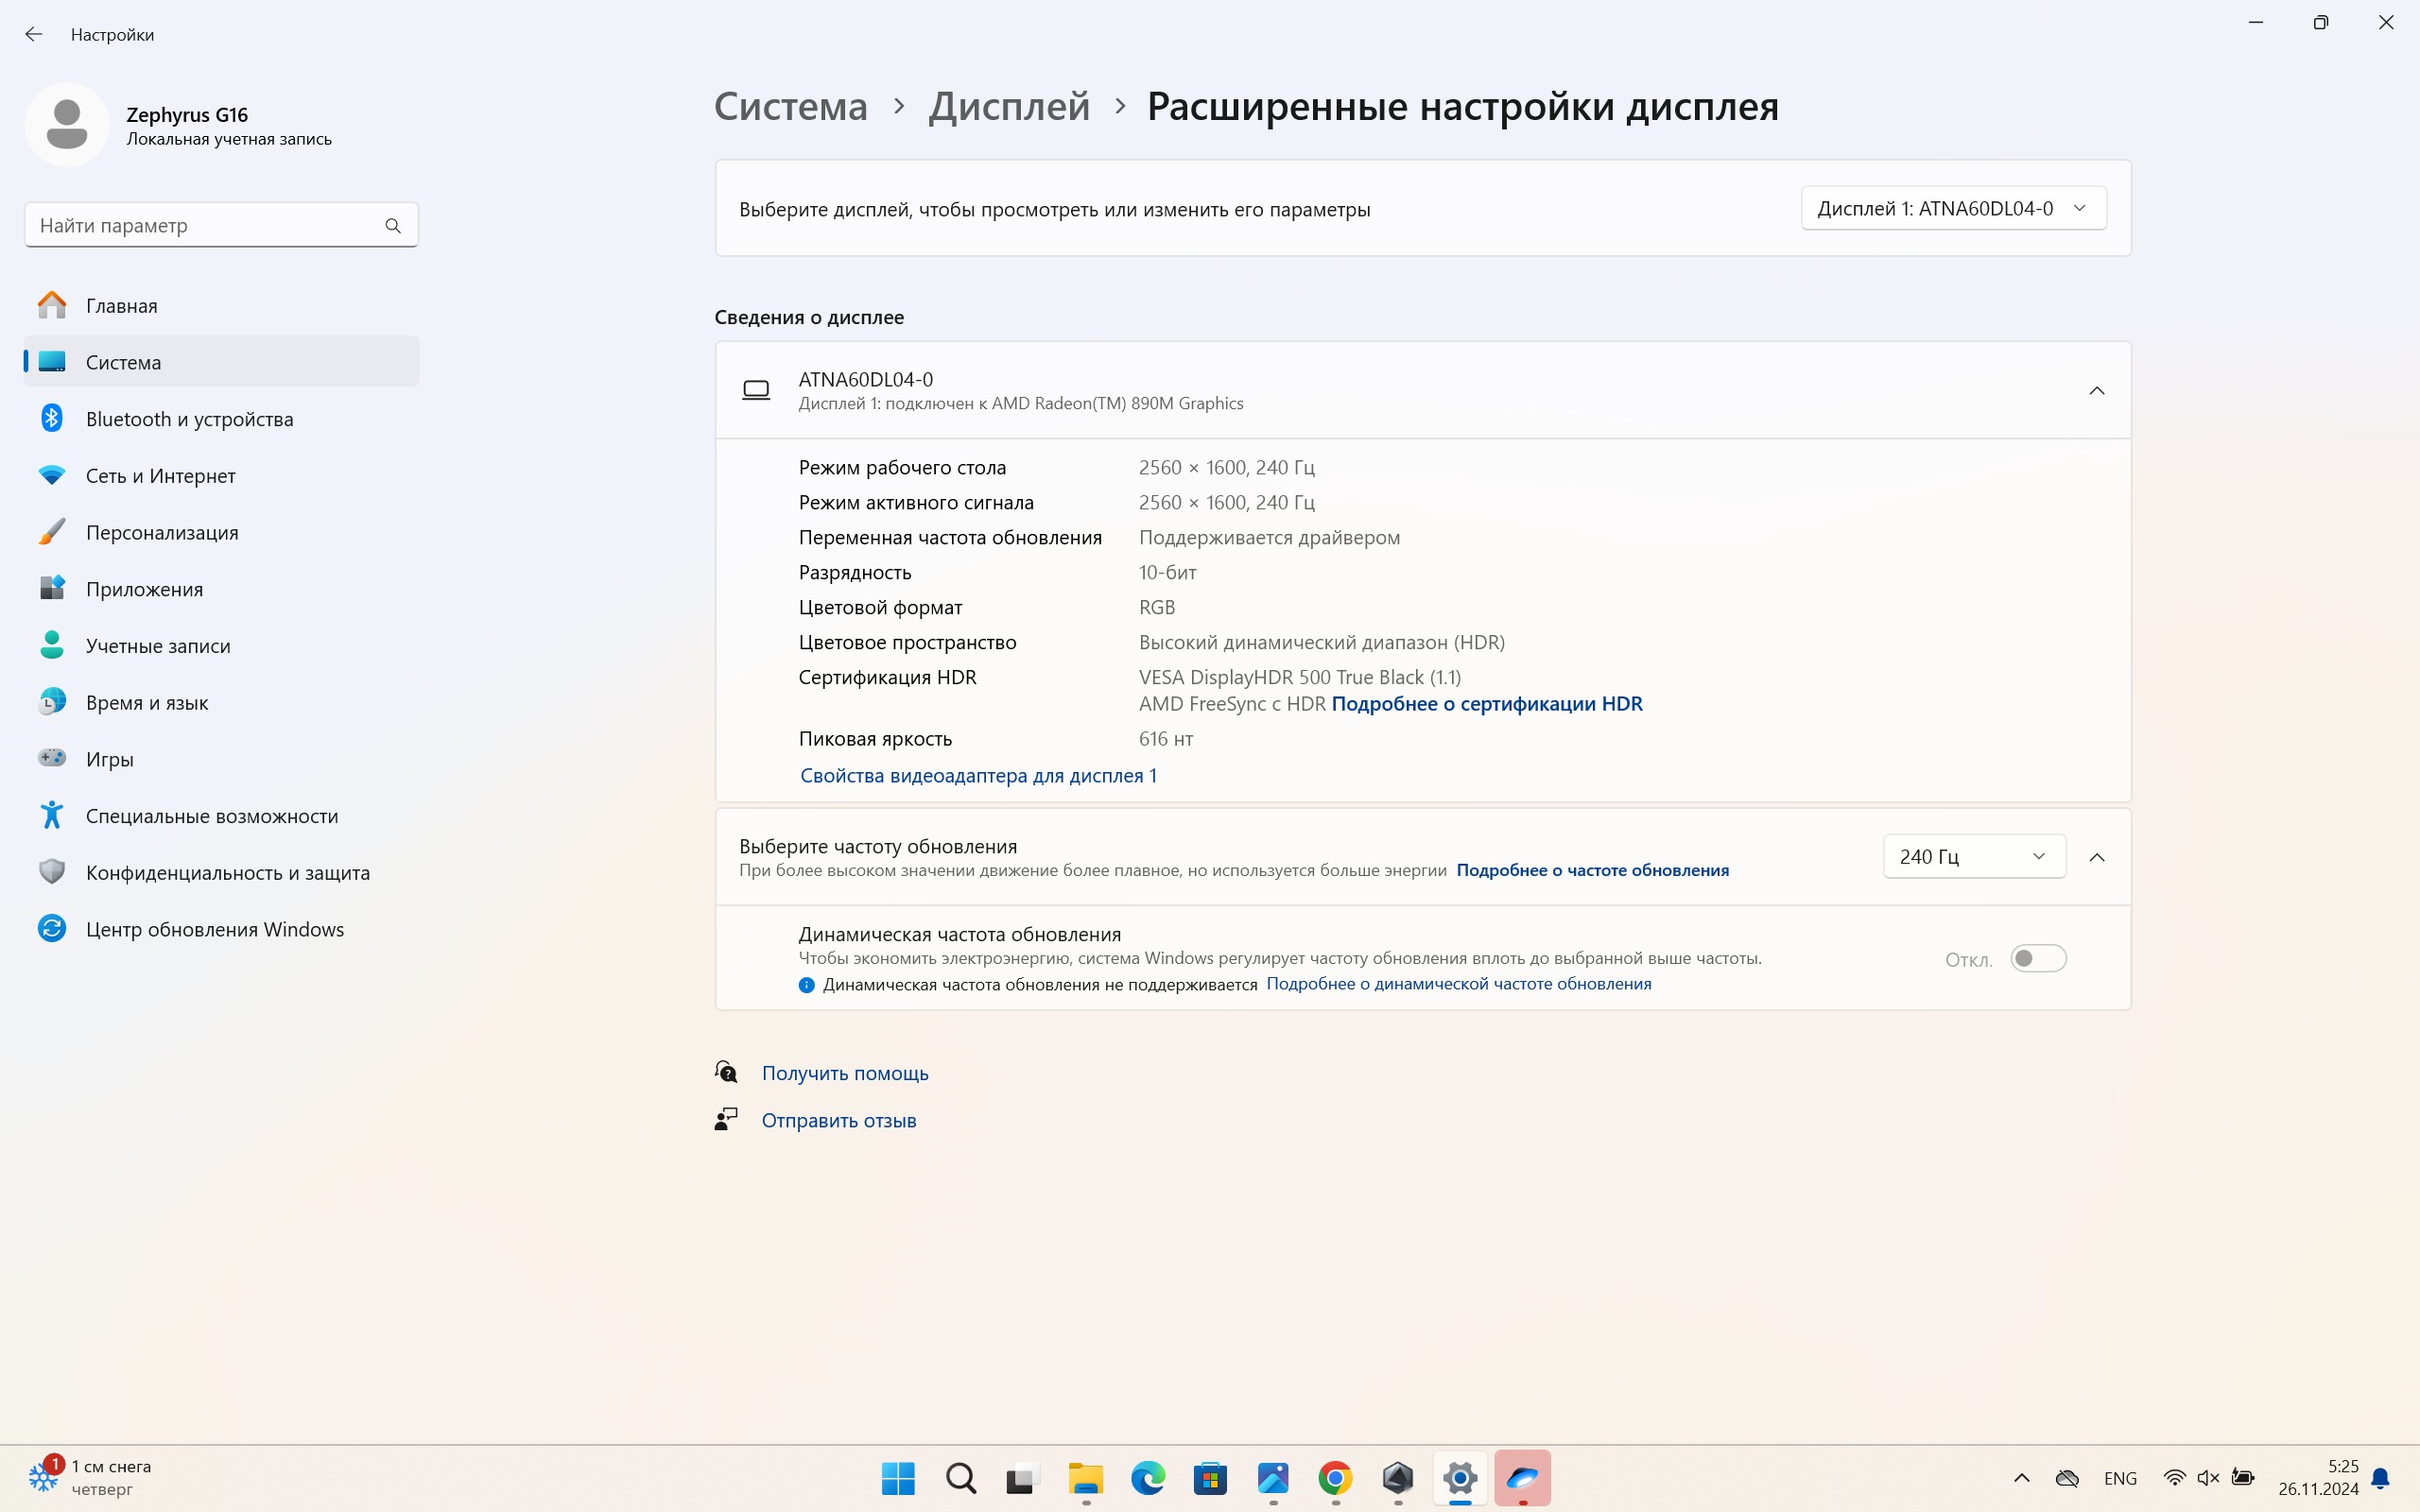Open the Windows Start menu
Viewport: 2420px width, 1512px height.
898,1478
